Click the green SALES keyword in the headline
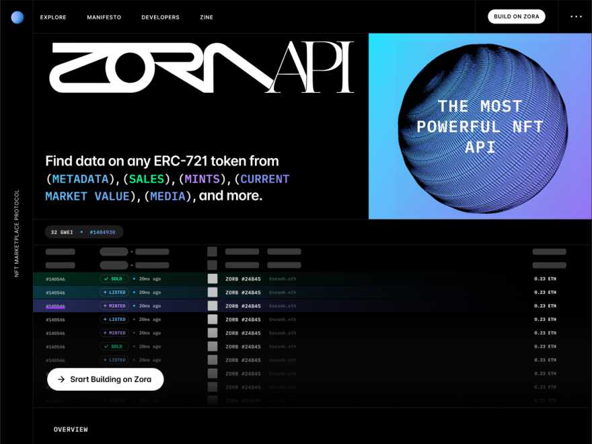Screen dimensions: 592x444 point(147,179)
